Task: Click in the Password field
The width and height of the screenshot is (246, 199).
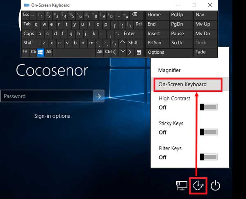Action: (47, 96)
